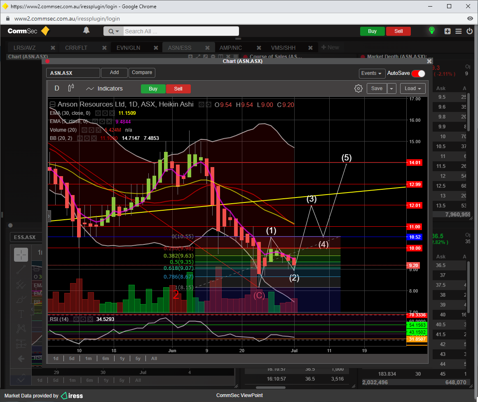This screenshot has height=402, width=478.
Task: Select the 1y range in popup chart
Action: tap(122, 358)
